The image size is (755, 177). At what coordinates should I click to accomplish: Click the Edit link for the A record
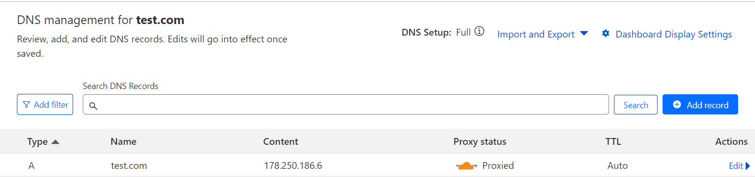tap(736, 166)
